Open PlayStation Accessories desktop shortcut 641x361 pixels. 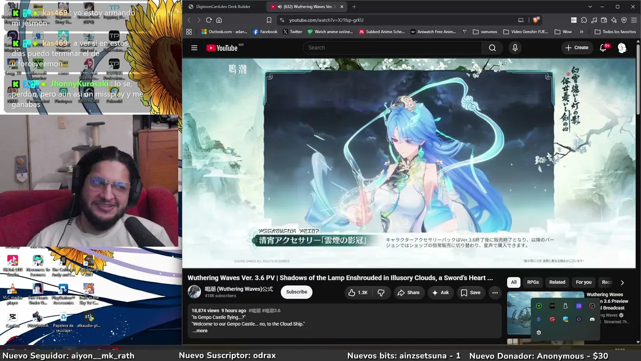coord(63,294)
